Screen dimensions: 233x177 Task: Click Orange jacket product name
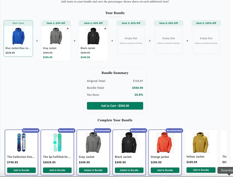coord(160,157)
